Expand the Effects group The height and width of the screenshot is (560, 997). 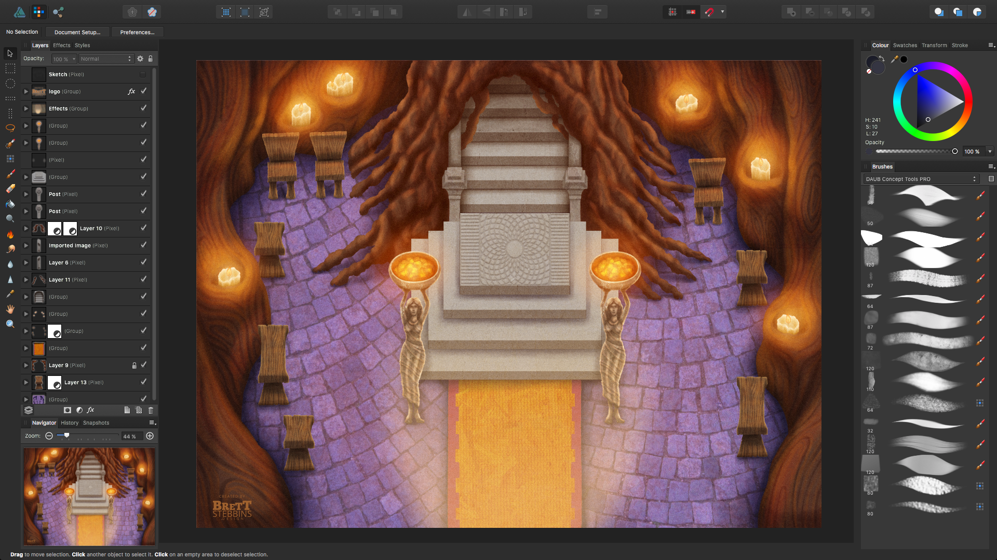pos(26,108)
